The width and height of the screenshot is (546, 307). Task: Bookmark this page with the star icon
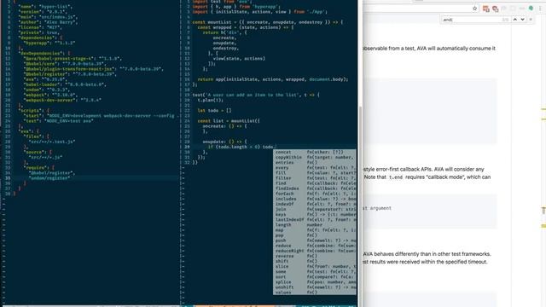[474, 9]
